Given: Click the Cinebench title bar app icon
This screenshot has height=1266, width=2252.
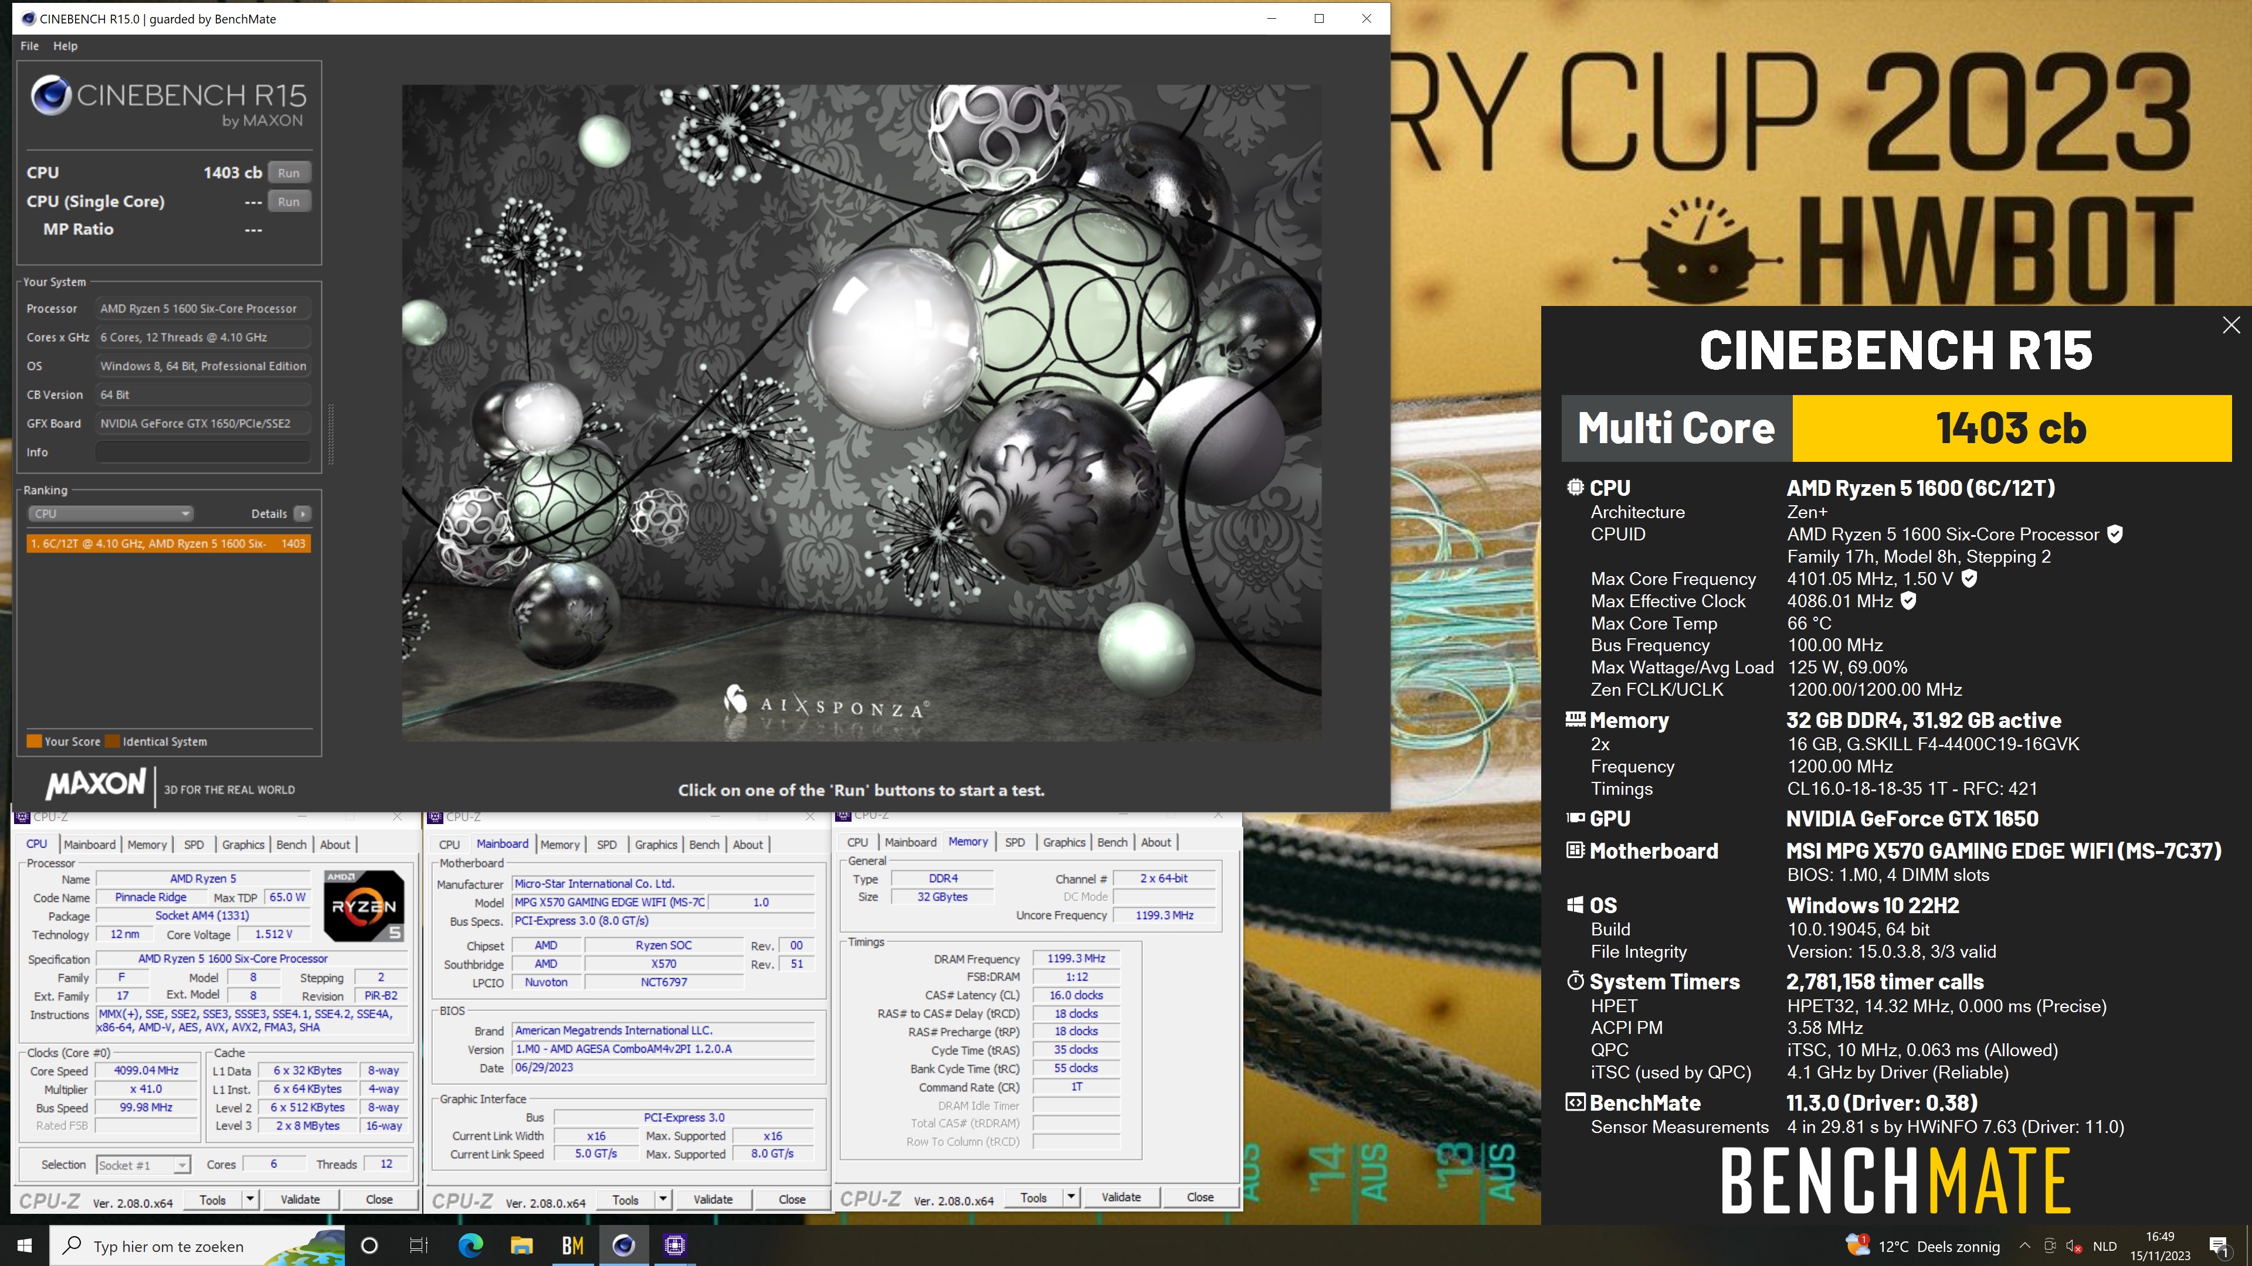Looking at the screenshot, I should coord(28,18).
